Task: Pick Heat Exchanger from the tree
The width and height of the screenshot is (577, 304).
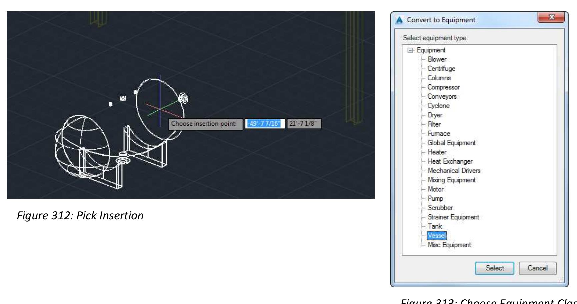Action: tap(450, 161)
